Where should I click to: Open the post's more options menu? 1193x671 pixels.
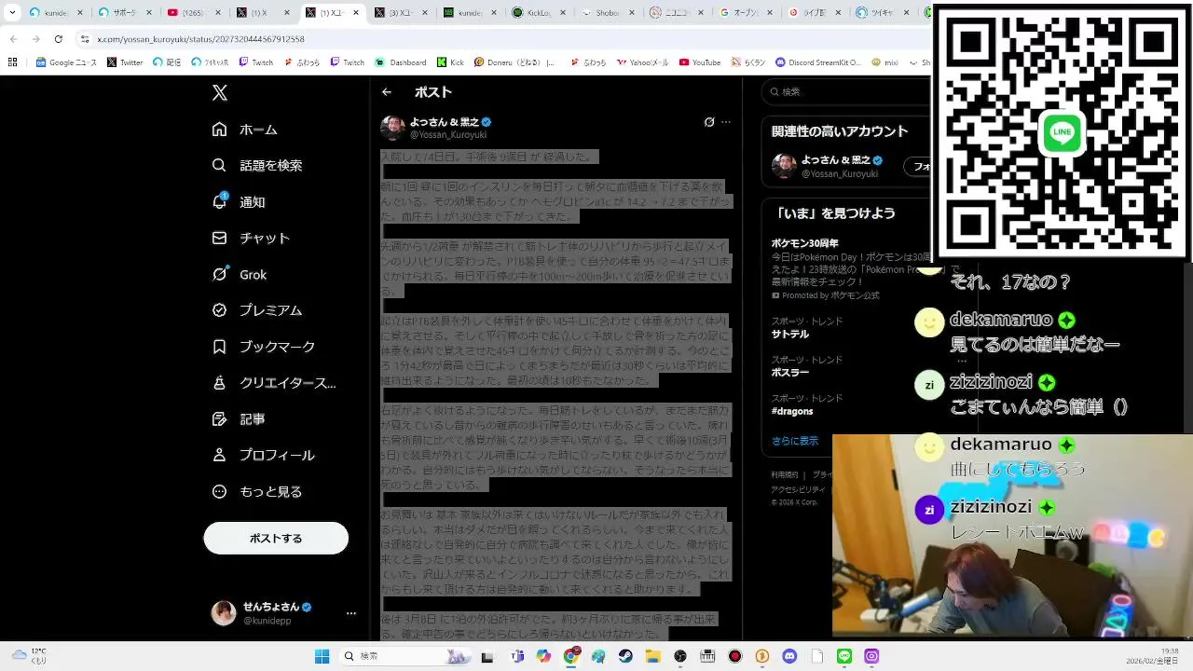[x=726, y=122]
